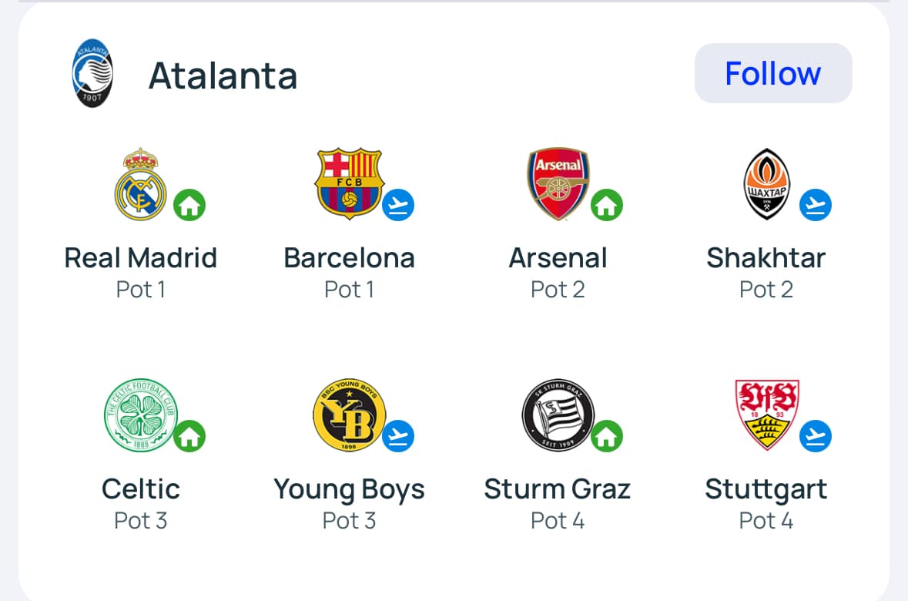Click the Pot 4 label under Sturm Graz
The width and height of the screenshot is (908, 601).
(558, 521)
